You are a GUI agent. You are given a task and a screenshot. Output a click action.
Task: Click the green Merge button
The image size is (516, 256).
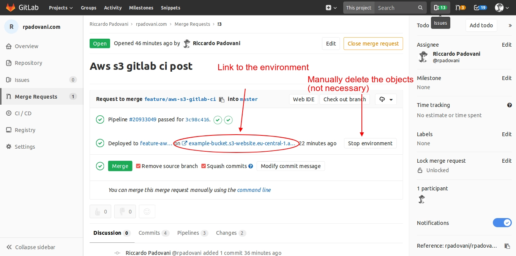(120, 166)
